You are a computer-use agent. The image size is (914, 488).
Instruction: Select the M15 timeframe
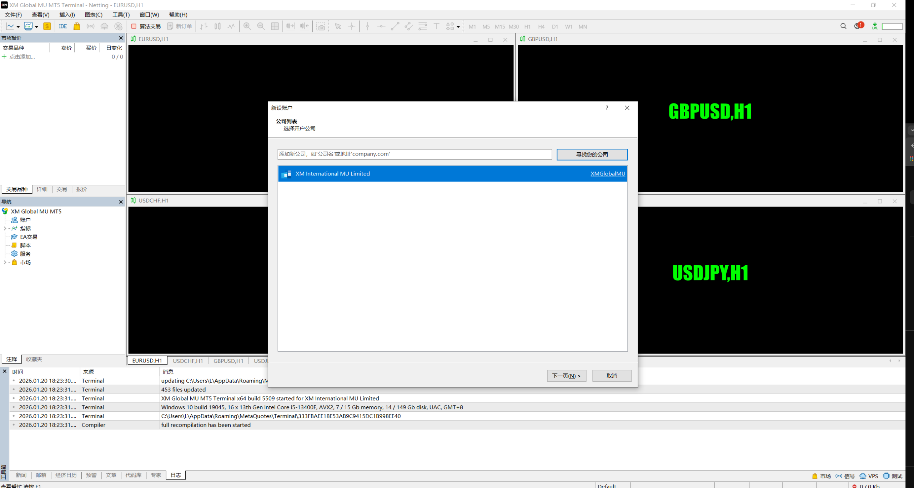click(500, 27)
